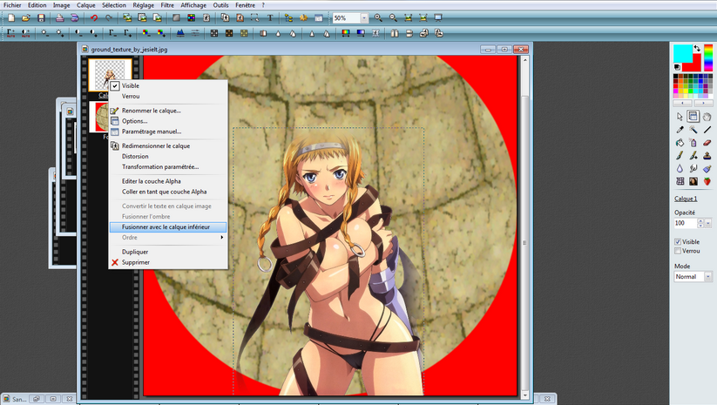
Task: Flip the image horizontally with mirror icon
Action: click(394, 33)
